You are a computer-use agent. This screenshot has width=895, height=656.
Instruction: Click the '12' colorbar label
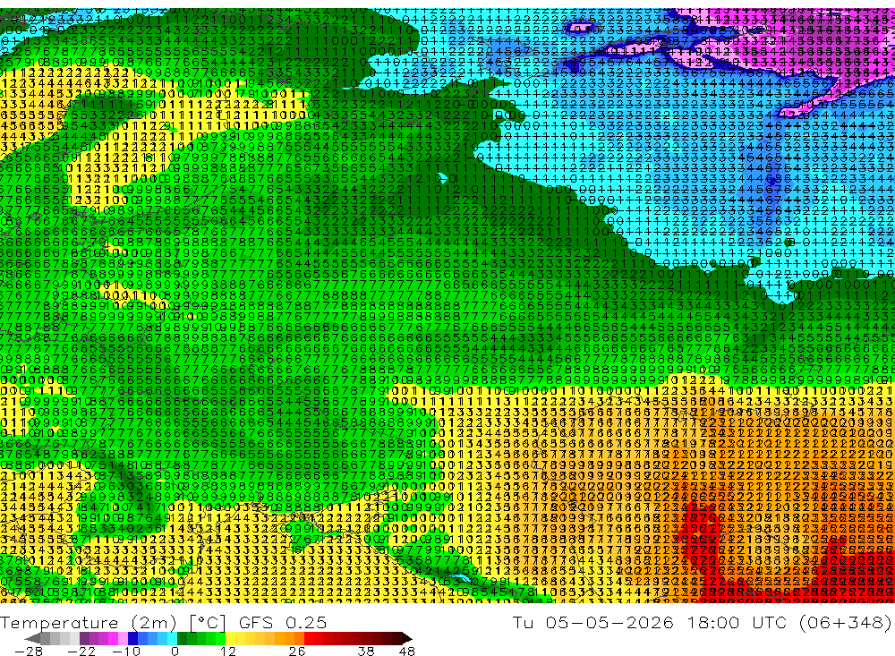228,651
